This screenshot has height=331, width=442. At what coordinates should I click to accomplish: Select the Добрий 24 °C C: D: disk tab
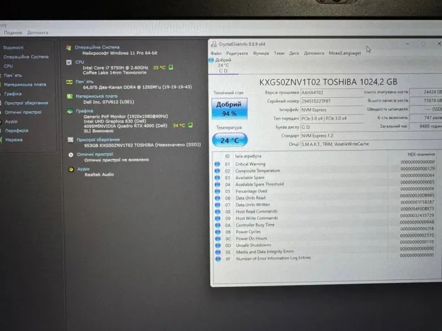(x=223, y=65)
